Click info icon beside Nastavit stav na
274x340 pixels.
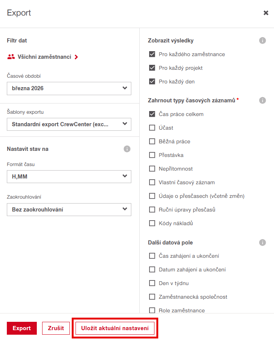pyautogui.click(x=127, y=149)
